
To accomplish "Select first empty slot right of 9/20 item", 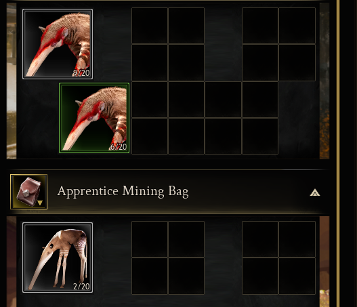I will (x=150, y=26).
